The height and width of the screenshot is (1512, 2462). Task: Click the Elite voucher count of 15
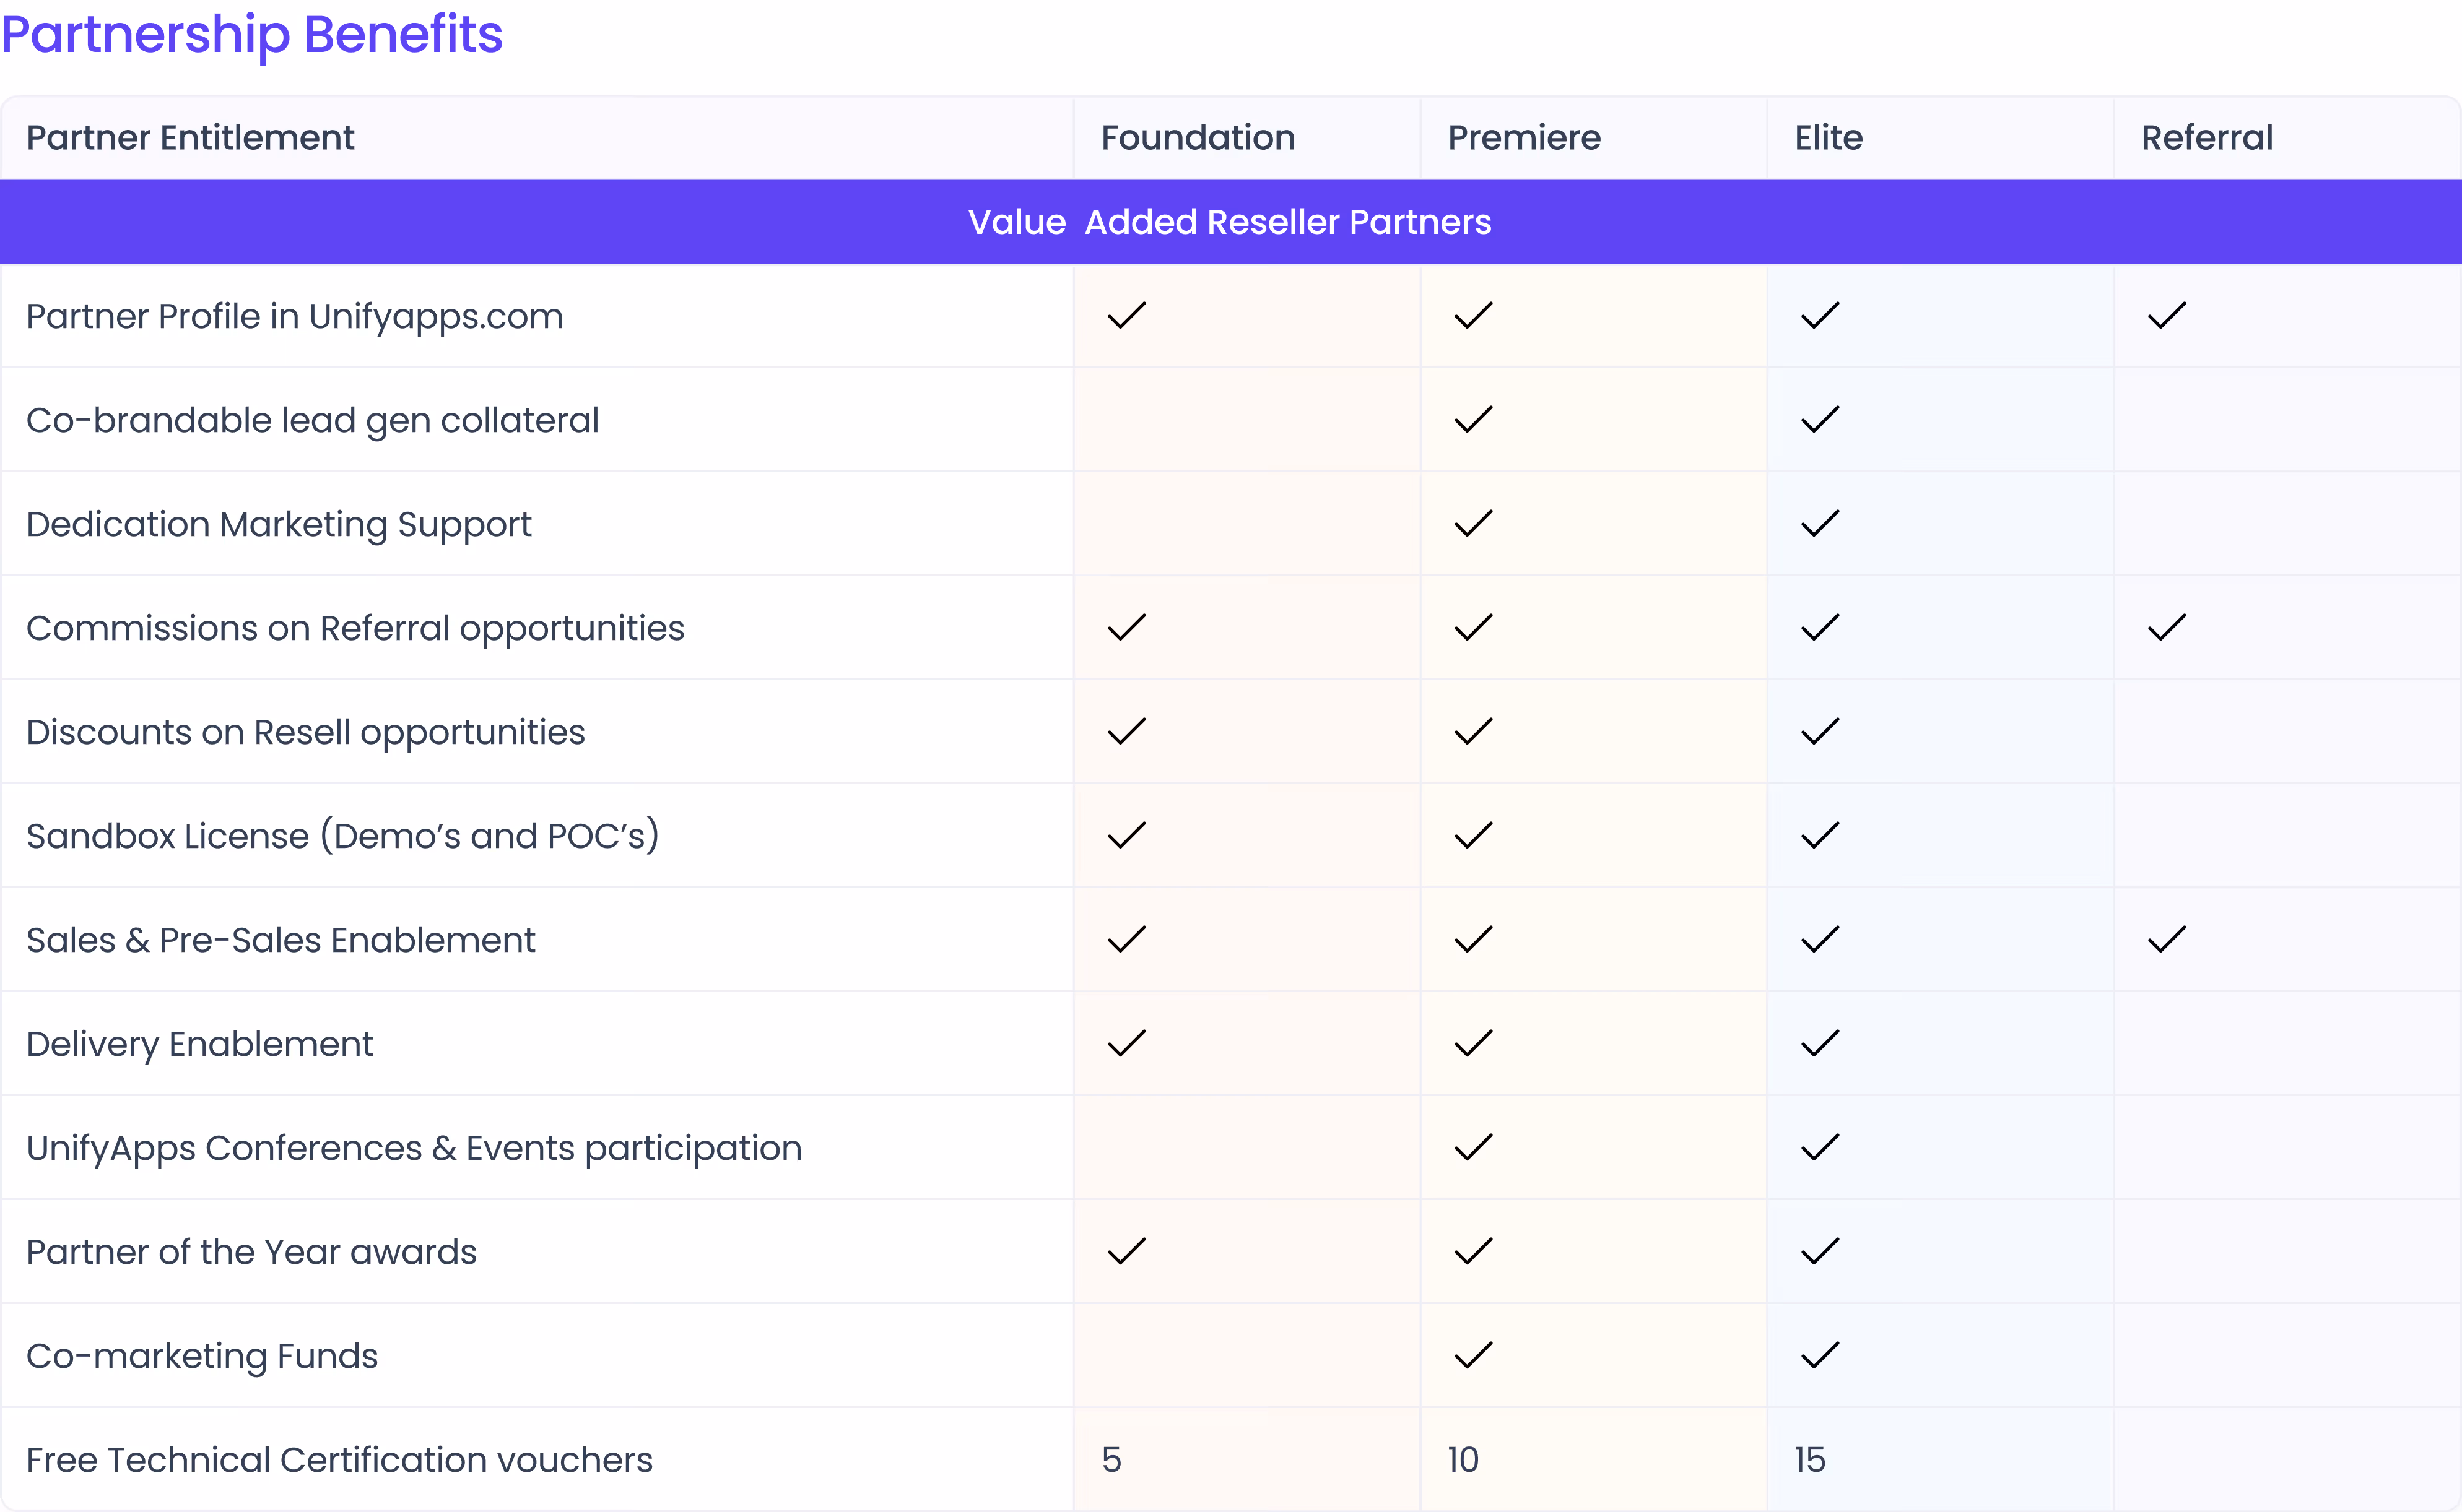click(1810, 1460)
